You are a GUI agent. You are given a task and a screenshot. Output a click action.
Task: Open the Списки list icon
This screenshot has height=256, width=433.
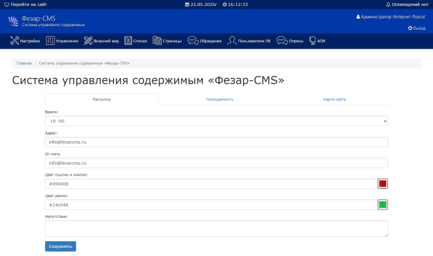[128, 41]
